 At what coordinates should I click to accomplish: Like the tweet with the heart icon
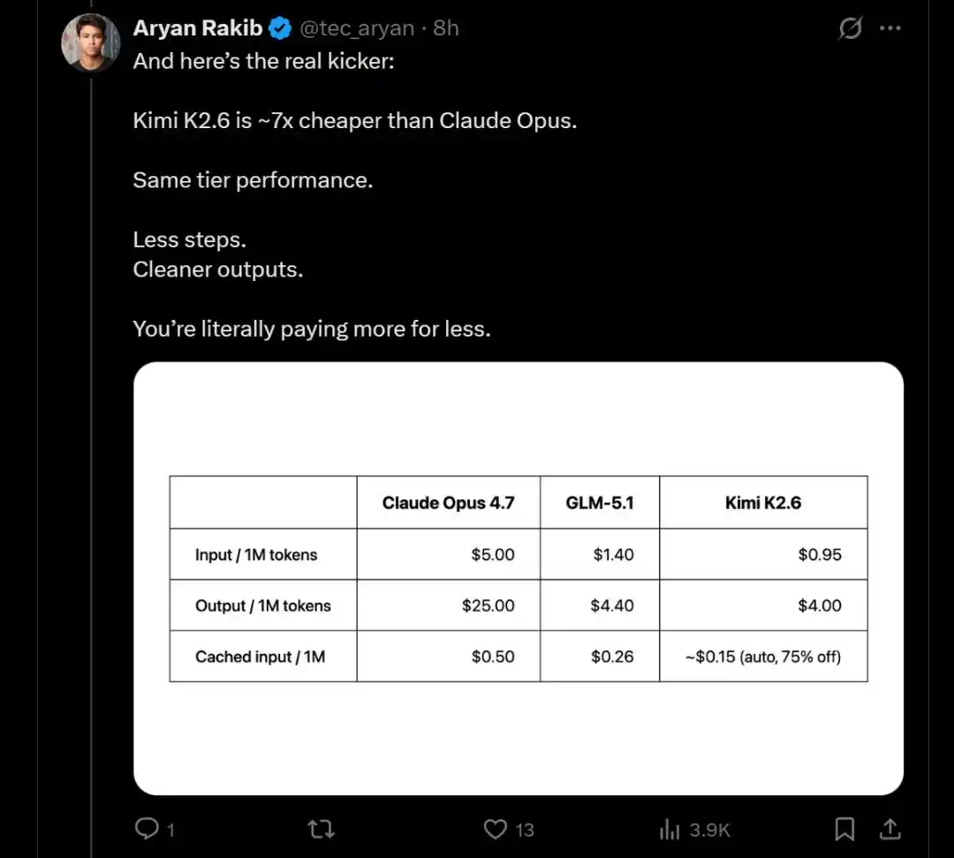point(496,829)
